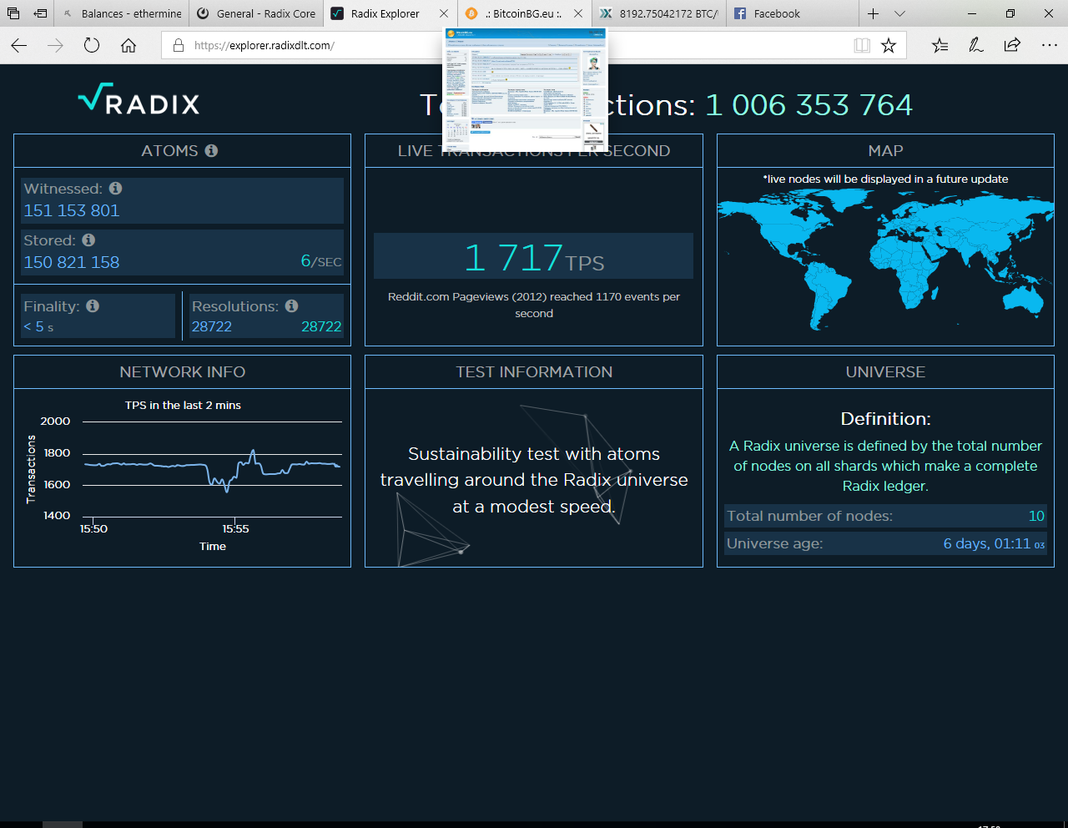Viewport: 1068px width, 828px height.
Task: Close the Radix Explorer tab
Action: pyautogui.click(x=444, y=13)
